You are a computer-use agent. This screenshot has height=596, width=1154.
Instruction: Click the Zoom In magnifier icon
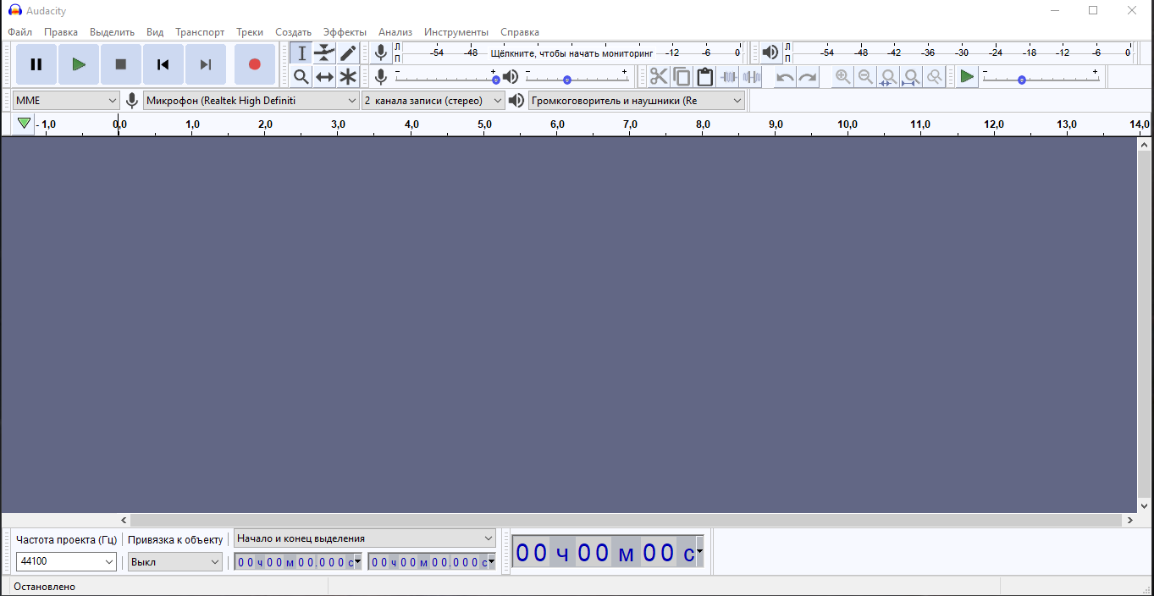pos(842,77)
